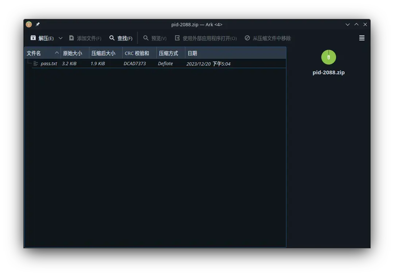
Task: Click the Preview (预览) toolbar icon
Action: click(146, 38)
